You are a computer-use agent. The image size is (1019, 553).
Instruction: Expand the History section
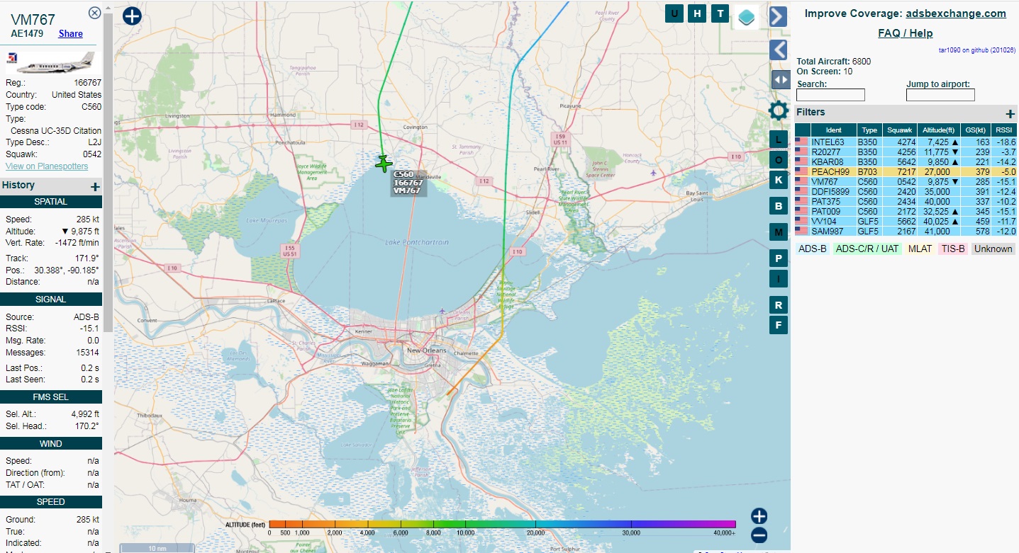tap(95, 186)
